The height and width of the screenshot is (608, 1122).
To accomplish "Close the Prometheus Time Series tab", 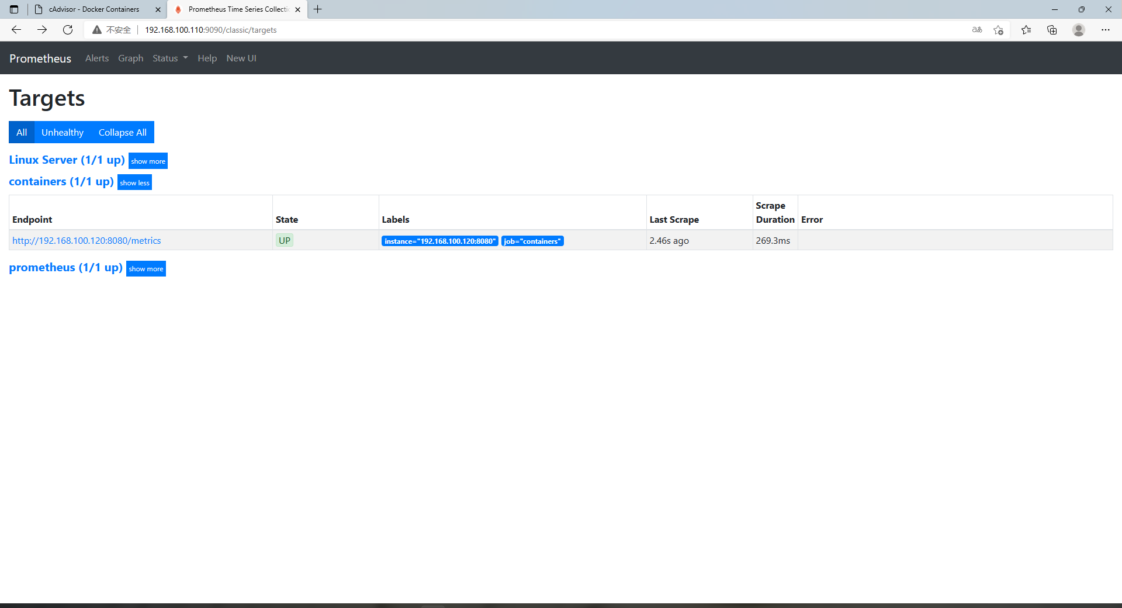I will point(298,9).
